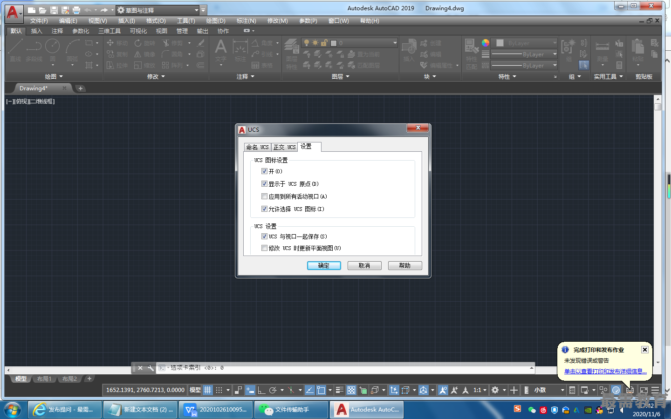
Task: Toggle the grid display icon in status bar
Action: click(208, 390)
